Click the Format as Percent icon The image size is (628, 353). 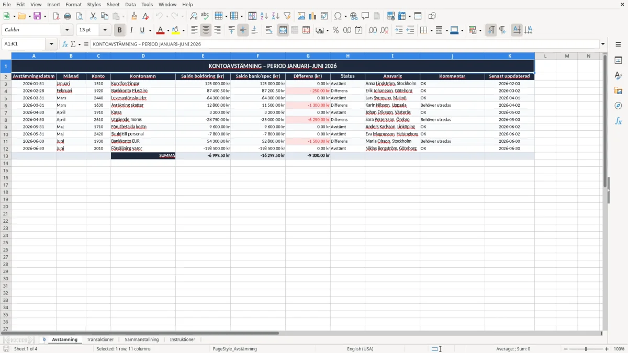[335, 30]
